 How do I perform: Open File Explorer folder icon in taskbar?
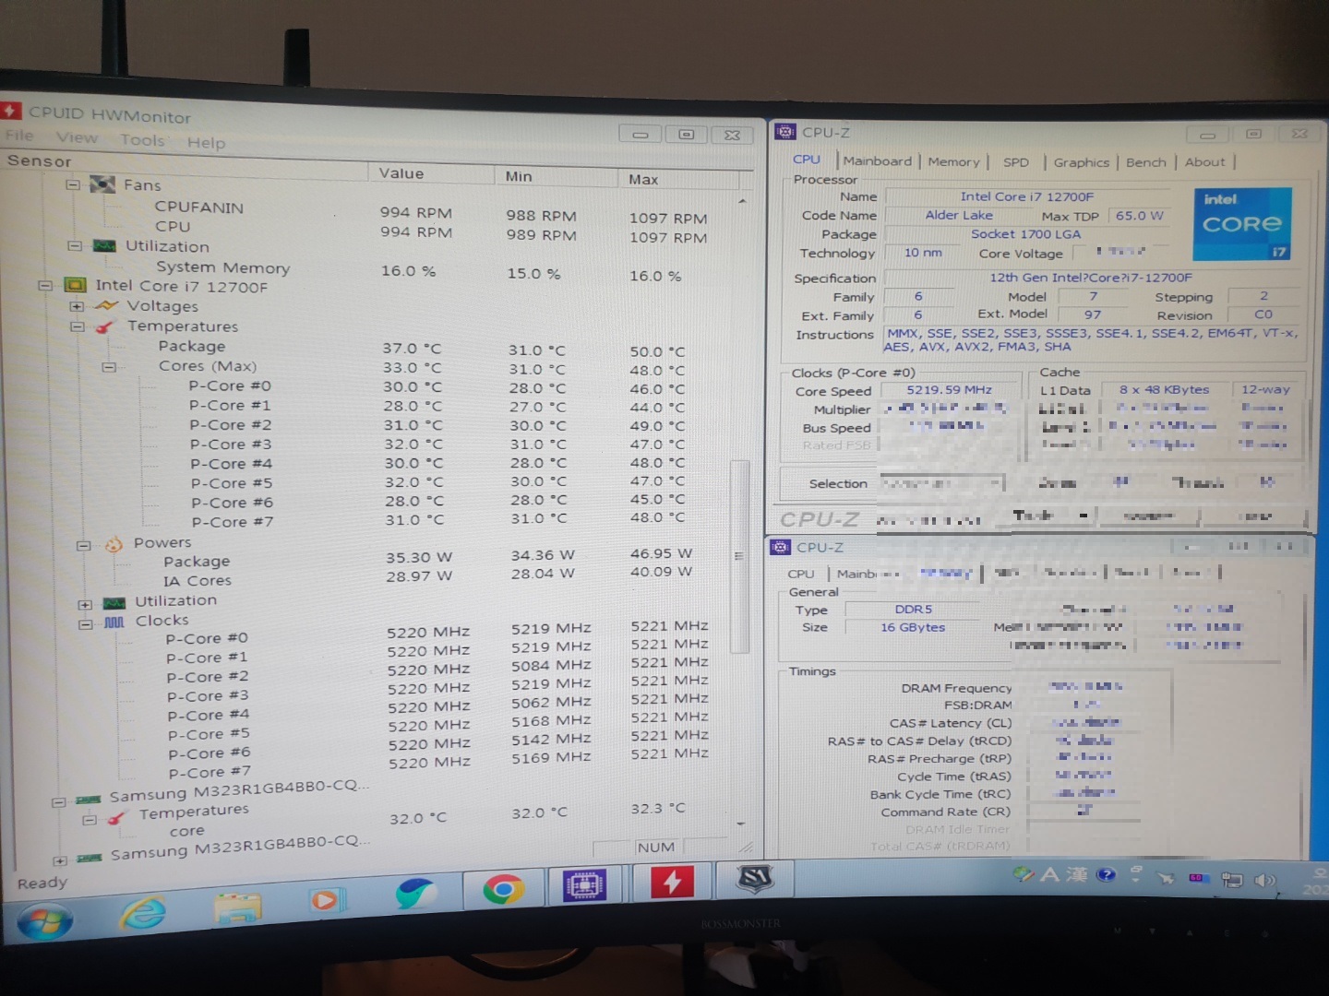coord(237,907)
